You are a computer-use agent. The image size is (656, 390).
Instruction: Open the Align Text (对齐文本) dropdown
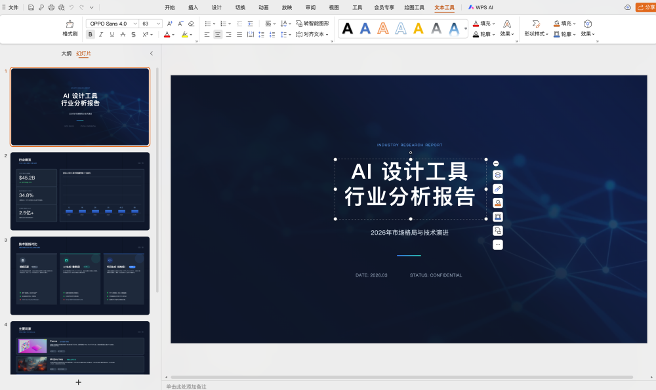pos(312,34)
